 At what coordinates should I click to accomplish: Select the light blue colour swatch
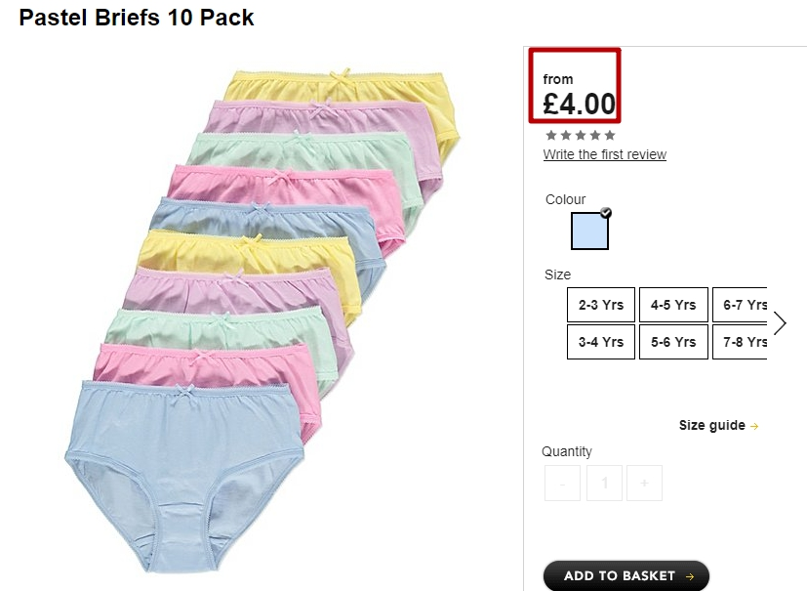(x=589, y=232)
